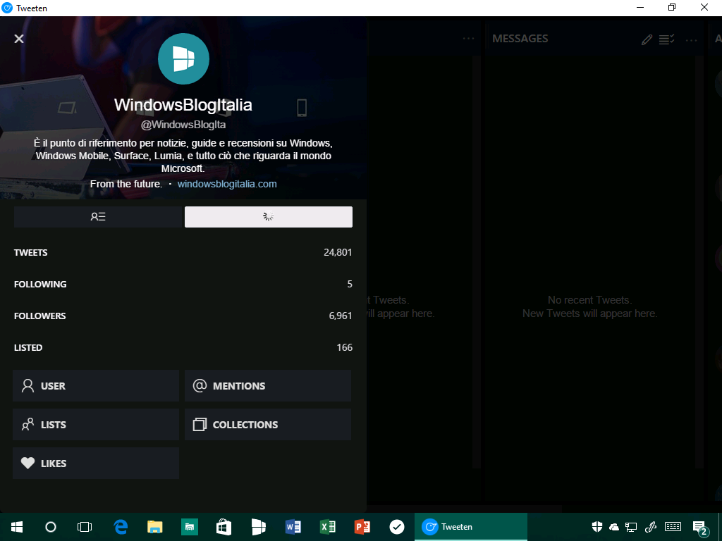722x541 pixels.
Task: Select the Tweeten taskbar button
Action: pos(470,527)
